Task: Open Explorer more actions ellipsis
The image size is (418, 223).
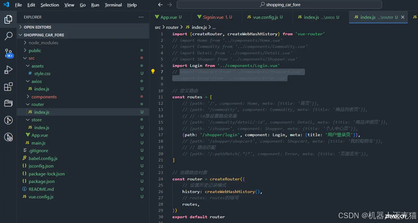Action: pos(141,17)
